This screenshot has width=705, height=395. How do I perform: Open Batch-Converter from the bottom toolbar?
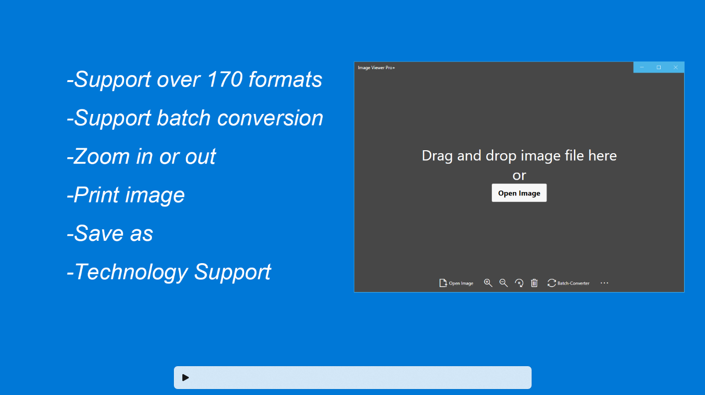point(568,283)
